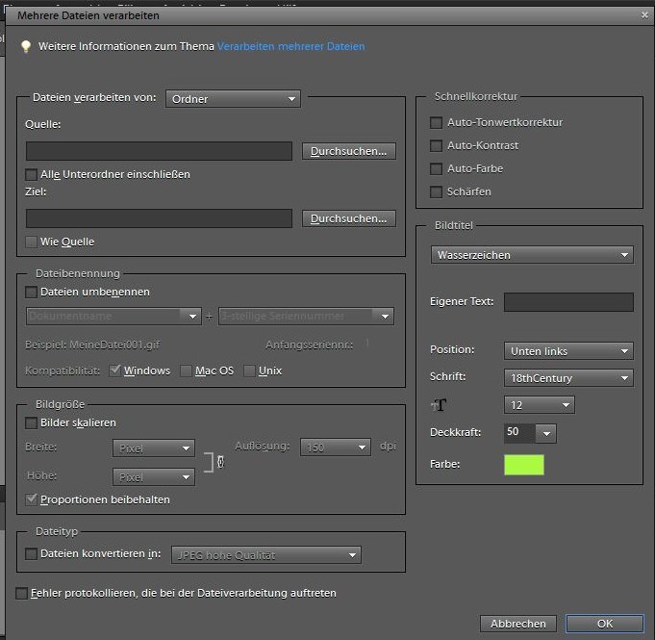Image resolution: width=655 pixels, height=640 pixels.
Task: Click the chain link proportions icon
Action: click(222, 463)
